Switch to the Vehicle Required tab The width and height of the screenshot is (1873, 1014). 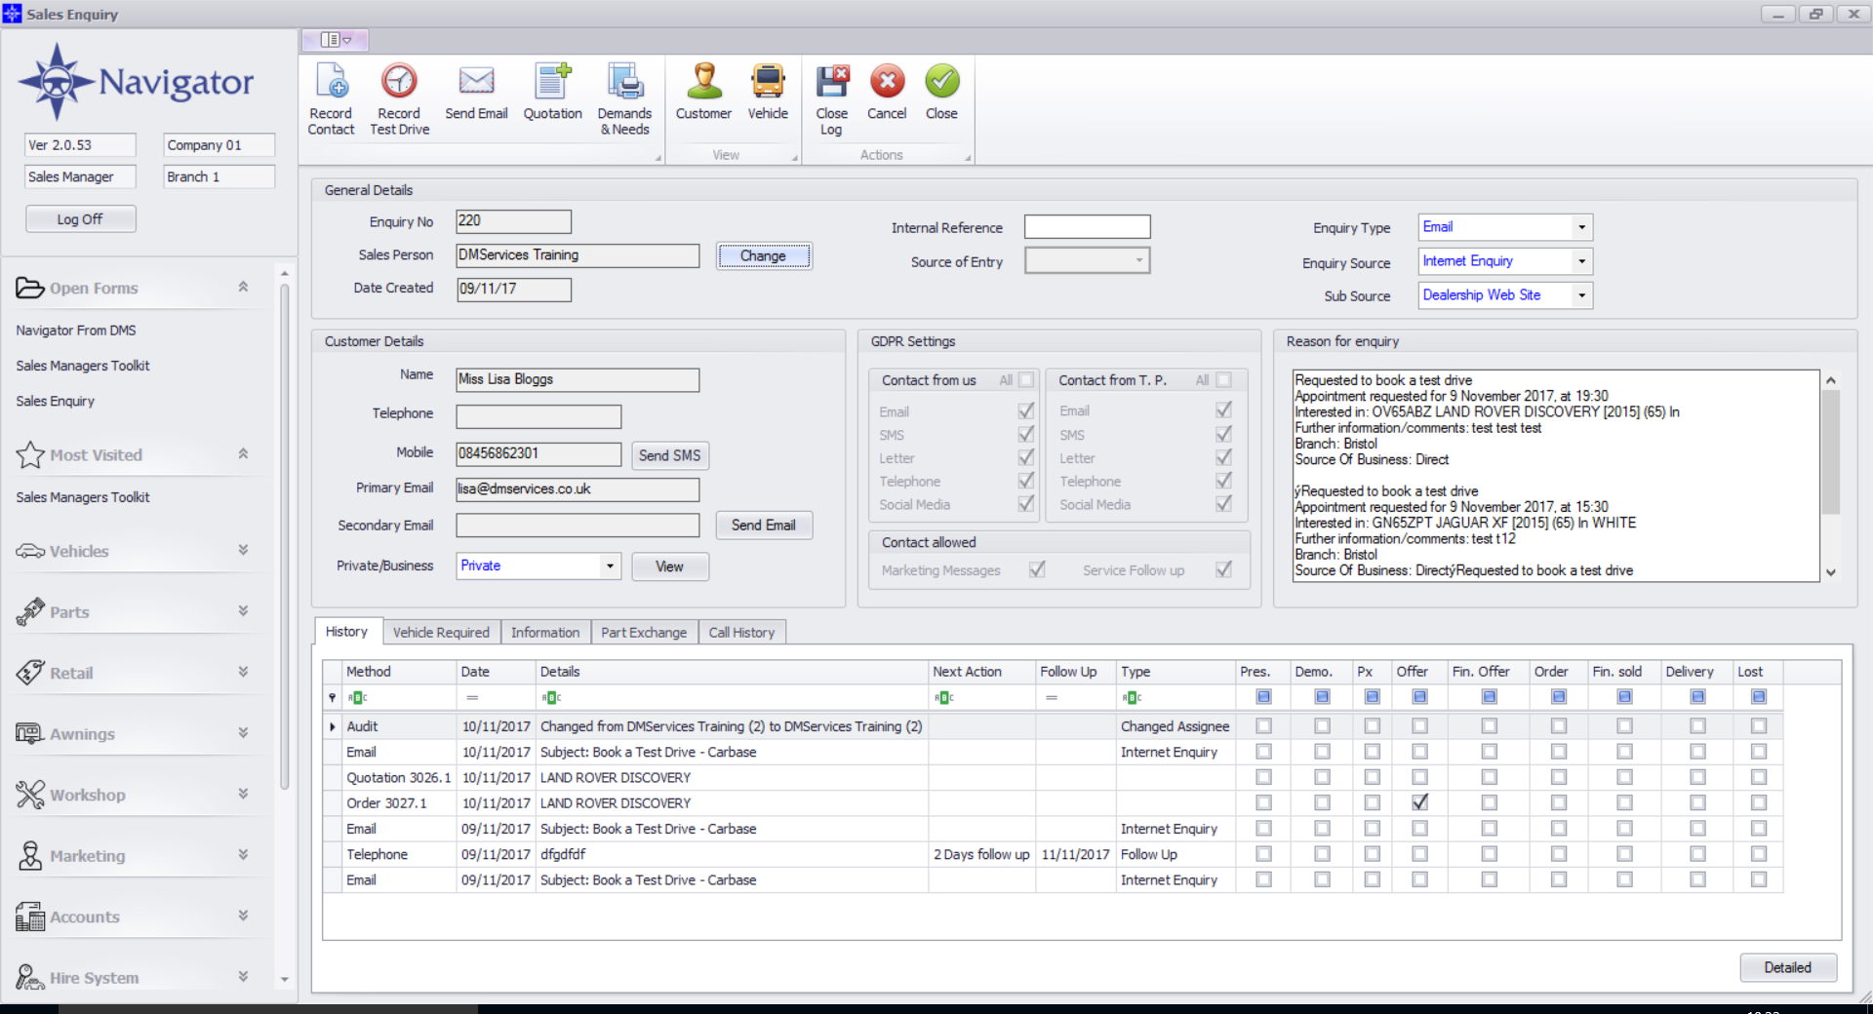[x=441, y=632]
